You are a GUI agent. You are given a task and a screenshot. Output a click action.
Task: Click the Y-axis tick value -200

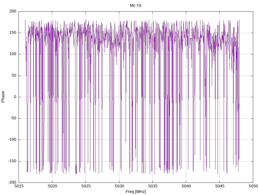pos(12,182)
